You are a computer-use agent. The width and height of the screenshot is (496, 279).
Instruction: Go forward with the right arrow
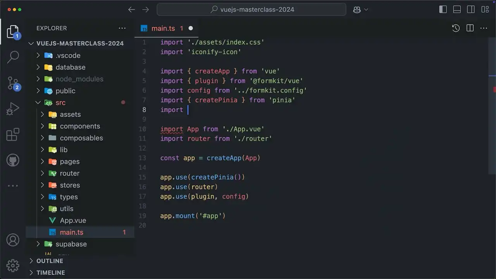click(145, 10)
